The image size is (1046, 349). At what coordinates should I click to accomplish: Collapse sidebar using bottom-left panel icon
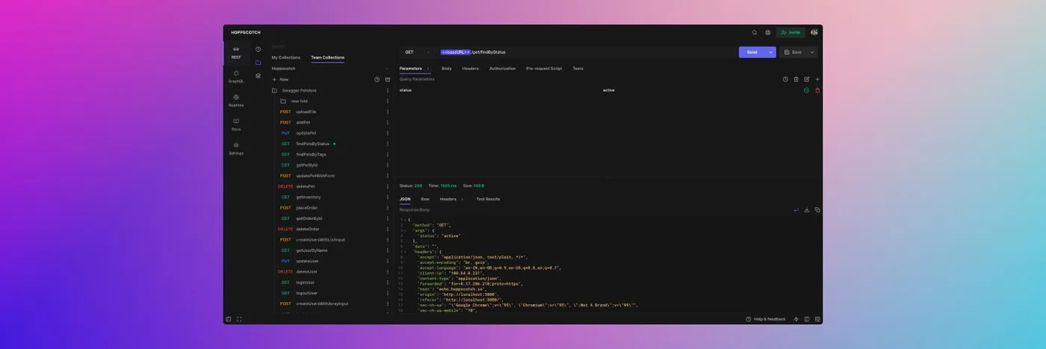(229, 319)
